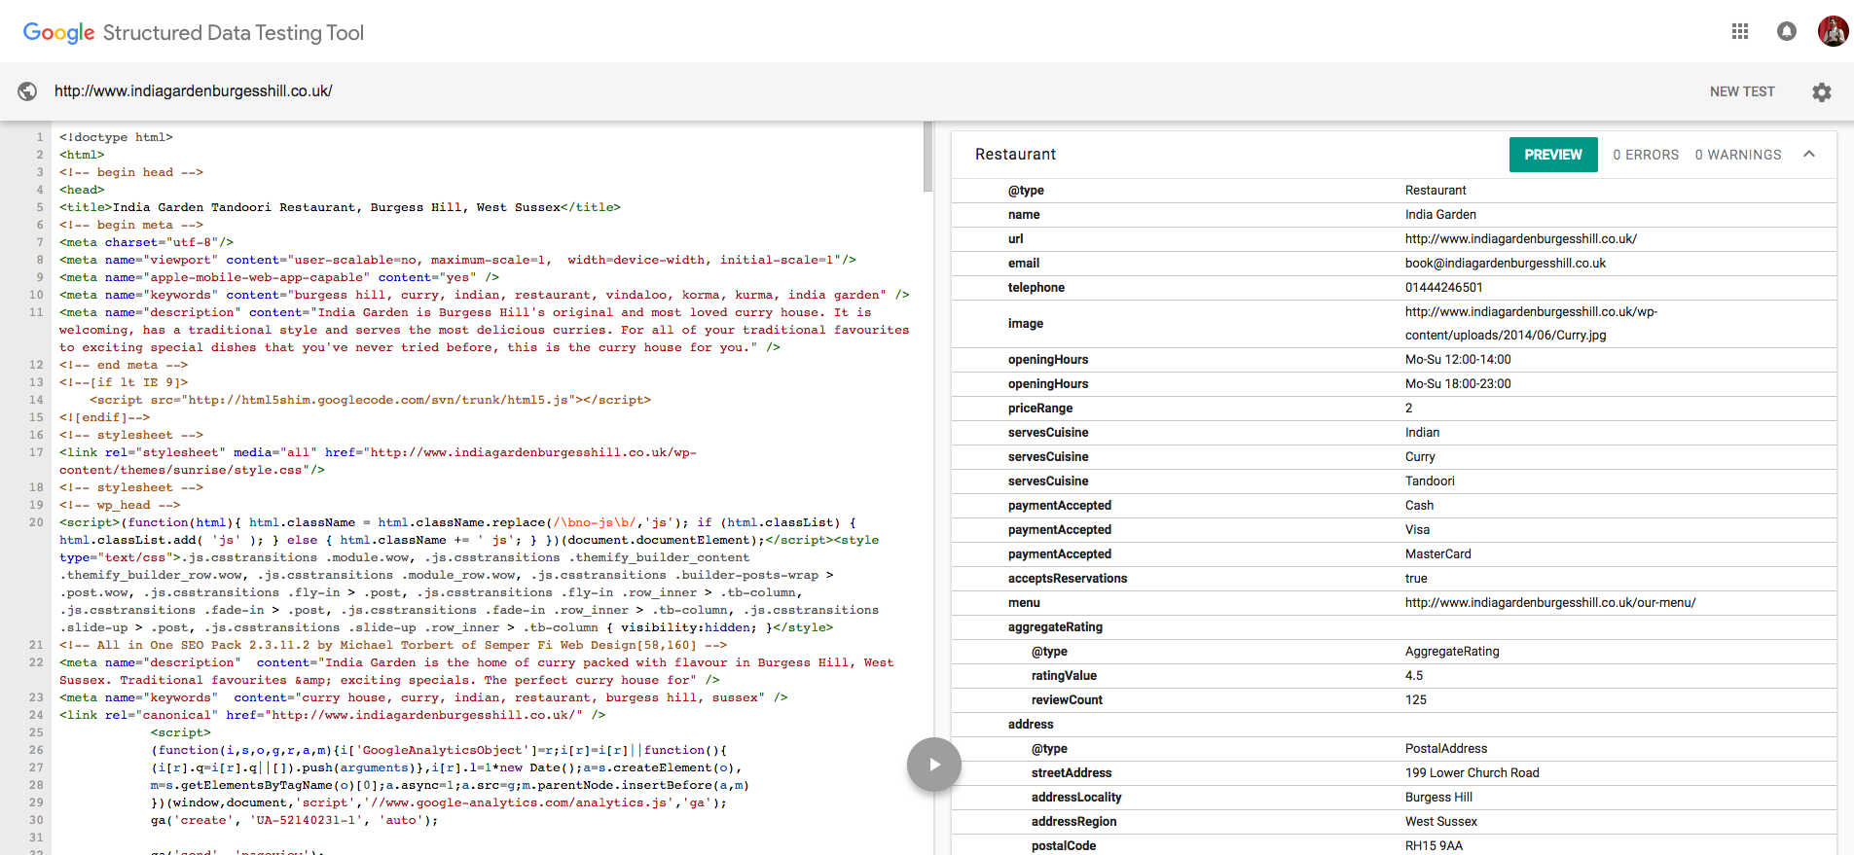Click addressRegion value West Sussex
Image resolution: width=1854 pixels, height=855 pixels.
1441,822
